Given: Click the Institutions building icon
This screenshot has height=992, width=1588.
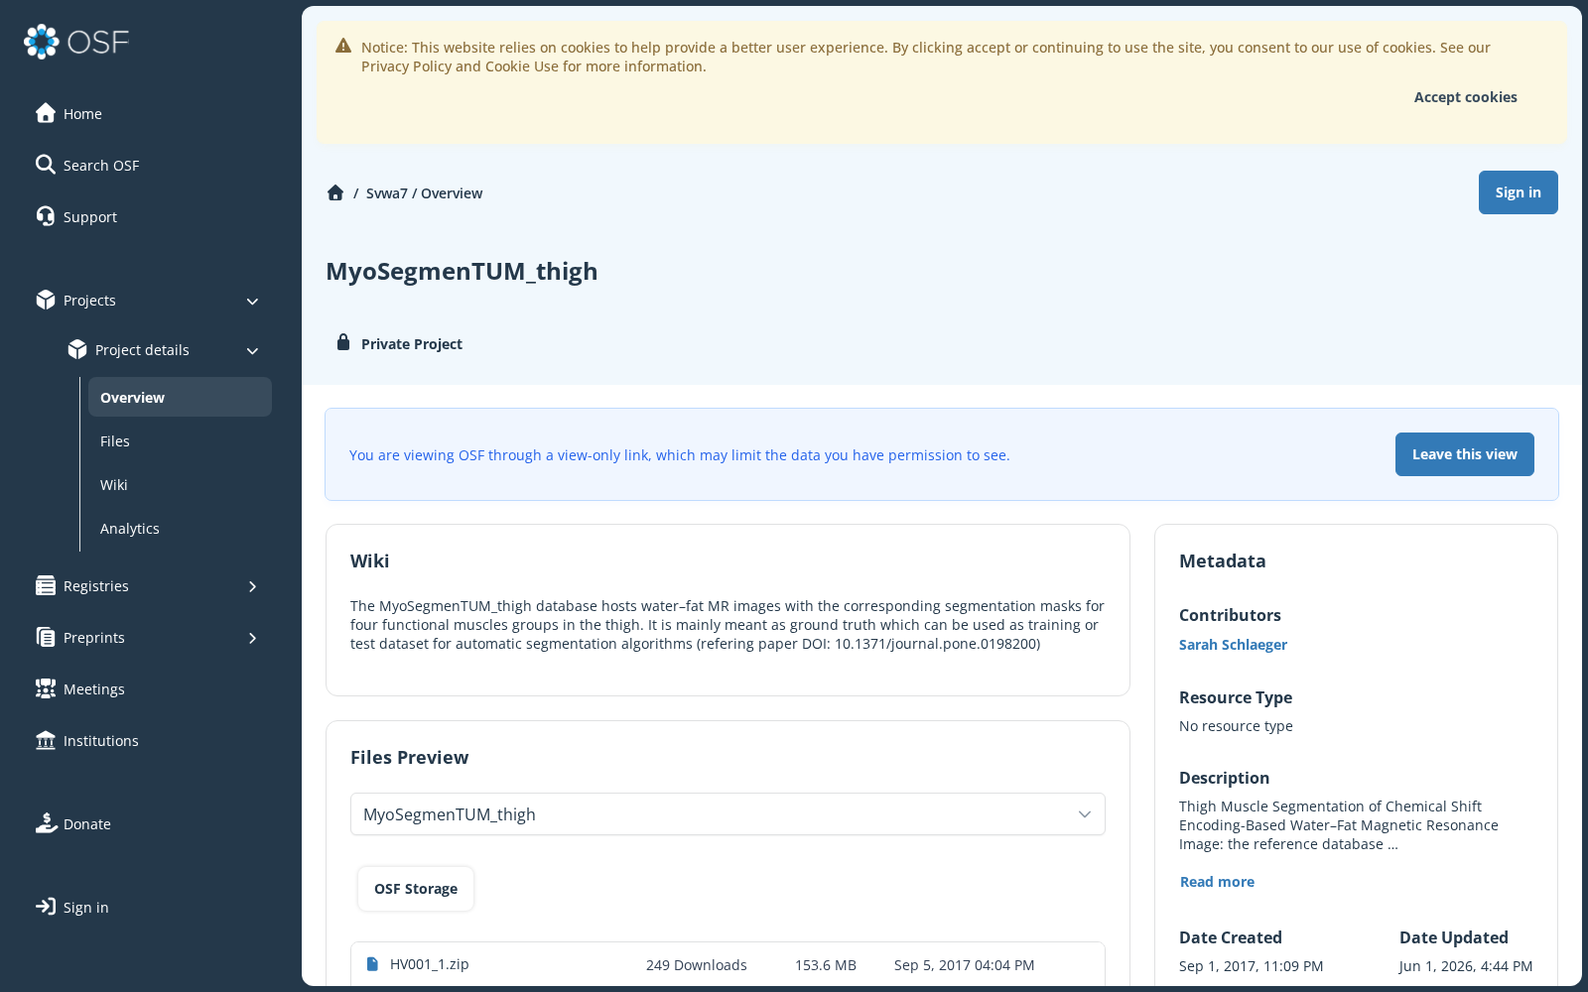Looking at the screenshot, I should [x=46, y=740].
